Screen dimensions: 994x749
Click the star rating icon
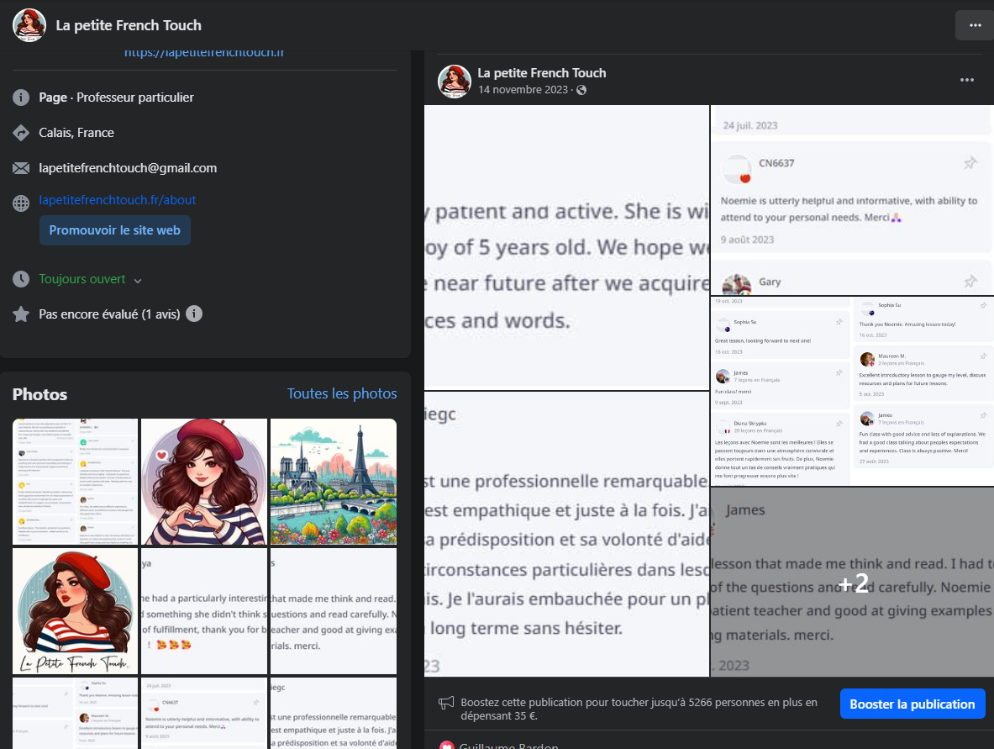[x=21, y=314]
